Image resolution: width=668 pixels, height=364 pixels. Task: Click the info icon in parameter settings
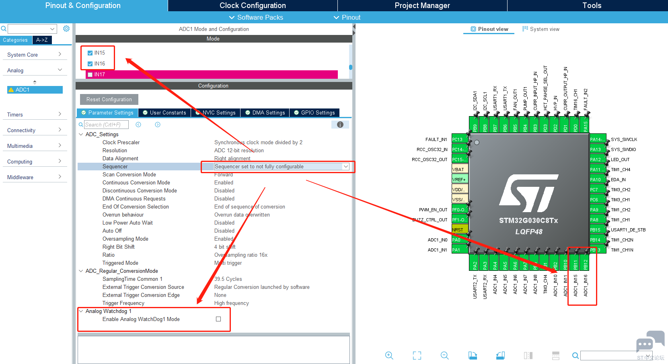tap(340, 125)
